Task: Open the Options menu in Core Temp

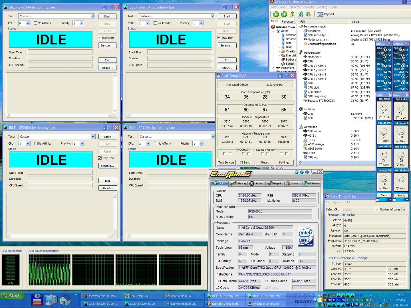Action: click(x=338, y=202)
